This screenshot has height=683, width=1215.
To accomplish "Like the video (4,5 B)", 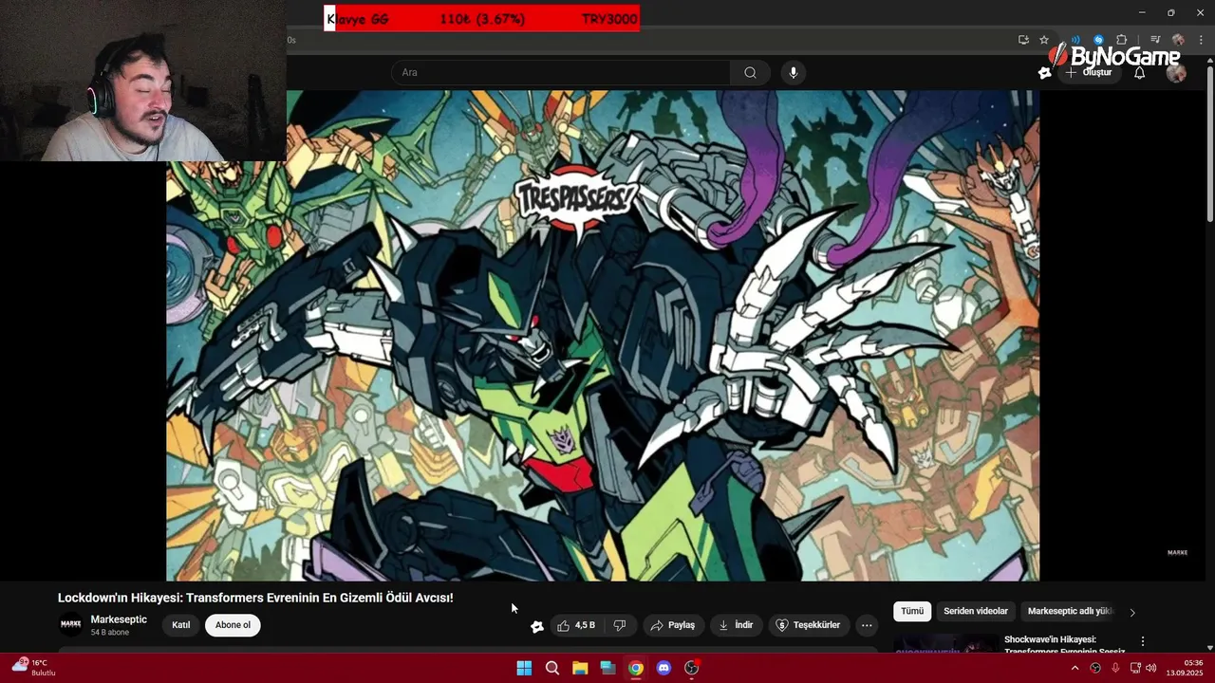I will pos(576,625).
